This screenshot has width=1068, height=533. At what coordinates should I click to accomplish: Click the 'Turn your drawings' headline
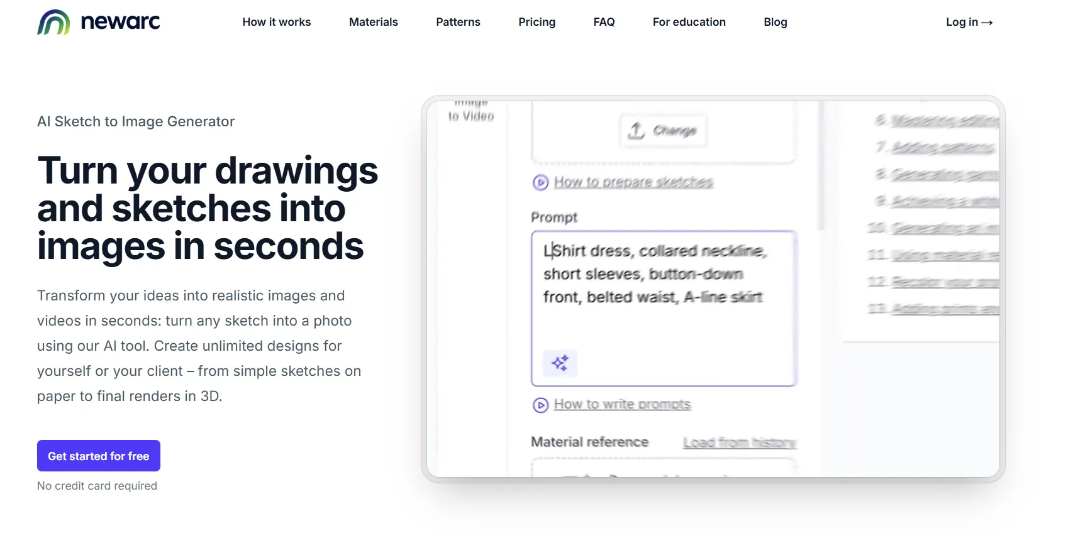coord(208,171)
